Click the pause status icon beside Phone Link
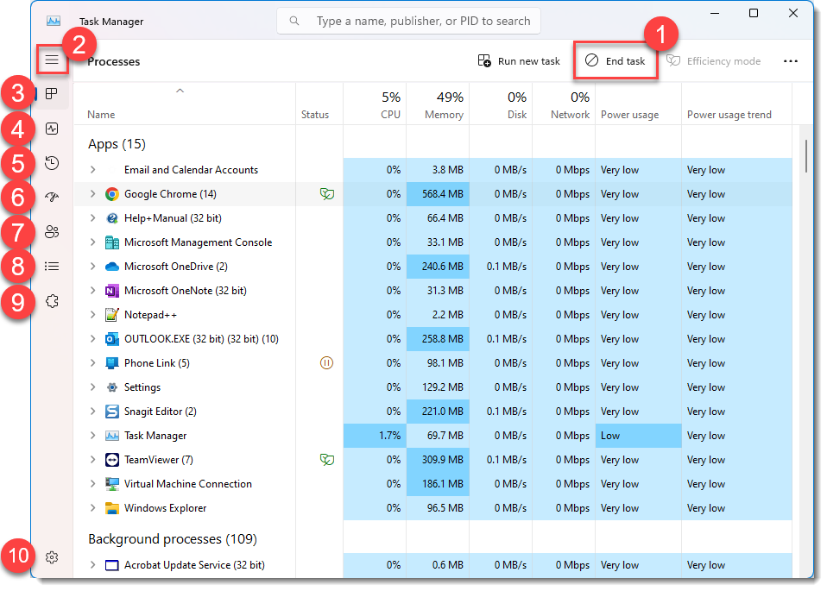This screenshot has width=827, height=591. pos(326,362)
